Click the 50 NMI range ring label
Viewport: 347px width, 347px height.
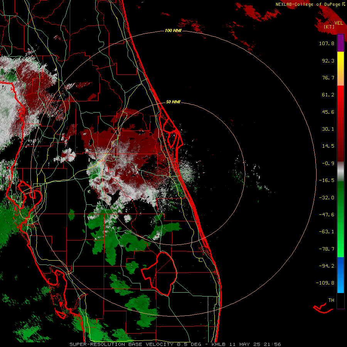tap(173, 102)
